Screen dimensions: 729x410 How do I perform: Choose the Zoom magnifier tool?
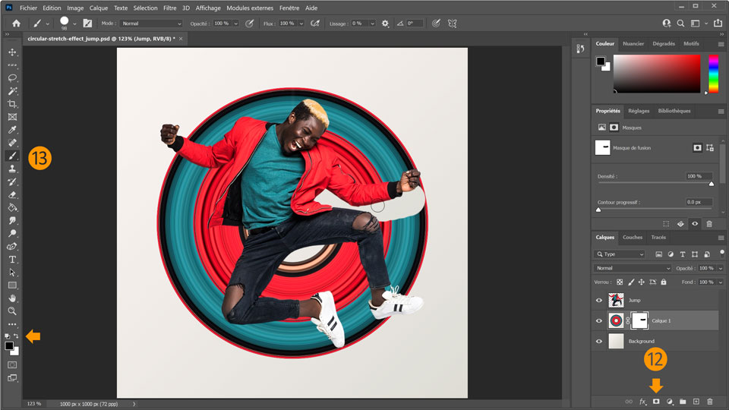(12, 311)
